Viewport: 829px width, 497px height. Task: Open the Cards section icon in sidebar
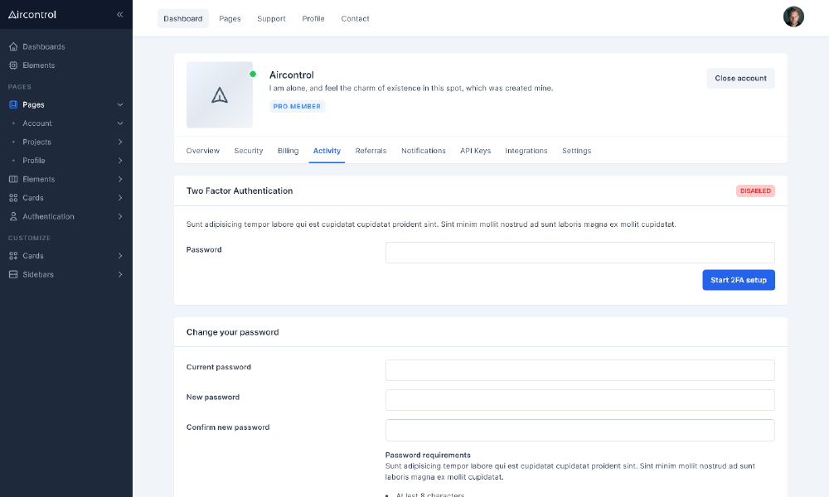(14, 198)
